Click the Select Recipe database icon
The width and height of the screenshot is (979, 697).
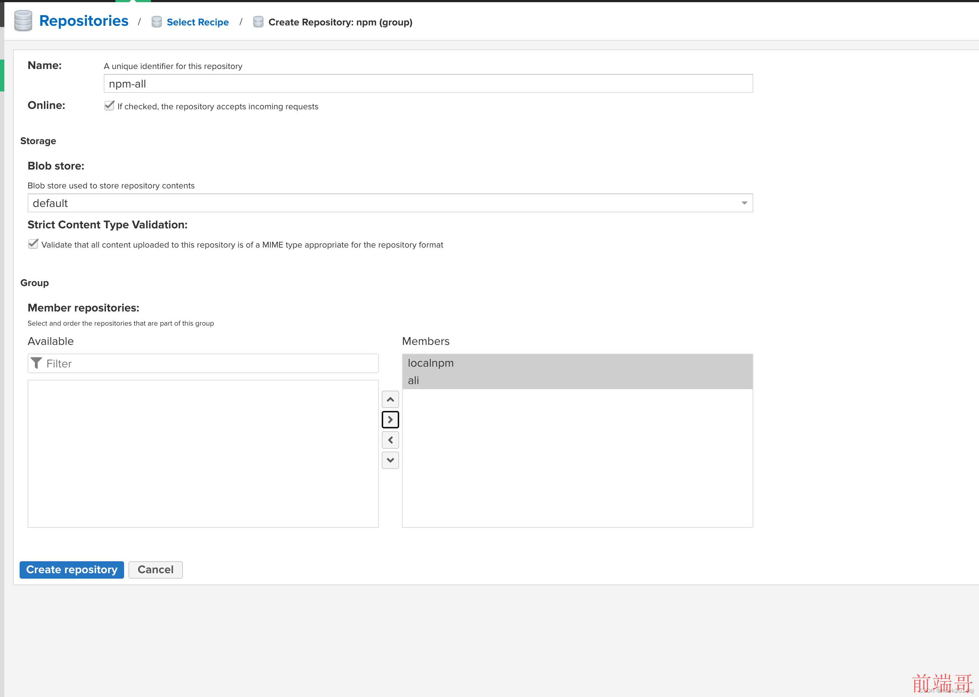click(x=157, y=22)
